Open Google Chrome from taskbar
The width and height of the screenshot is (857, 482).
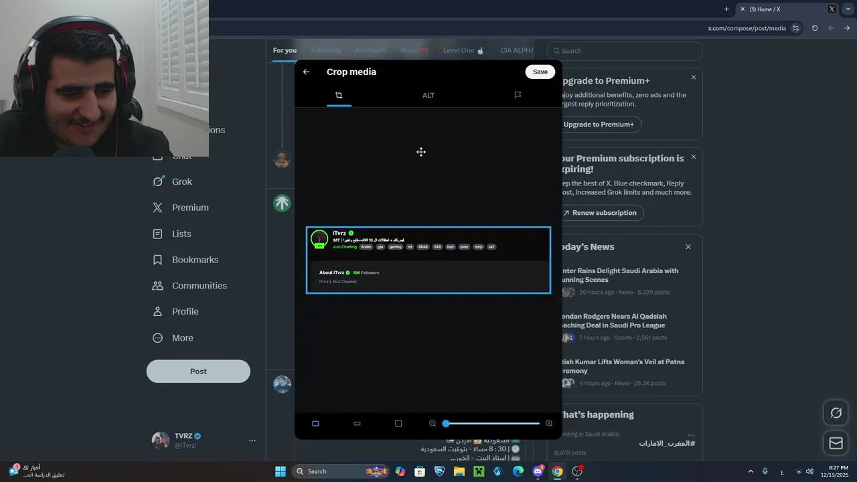click(x=557, y=471)
